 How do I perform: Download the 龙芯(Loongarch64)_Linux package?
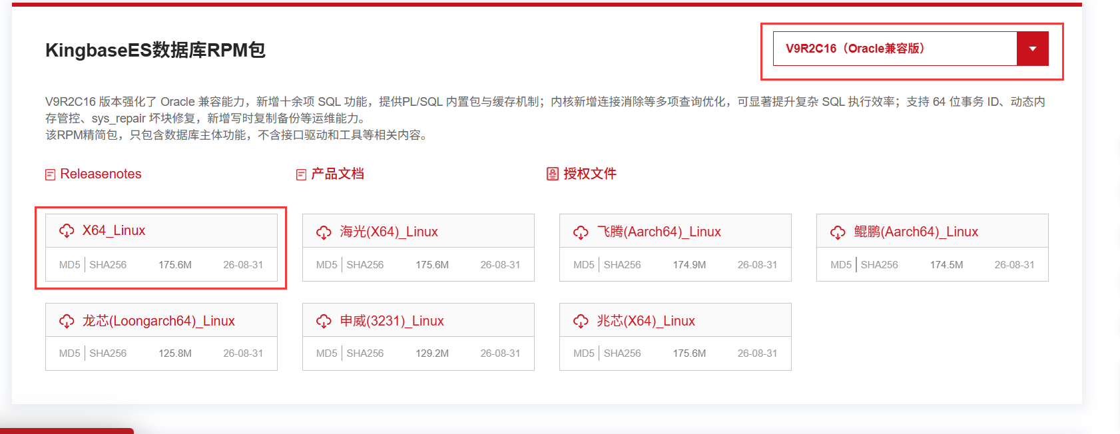click(158, 321)
